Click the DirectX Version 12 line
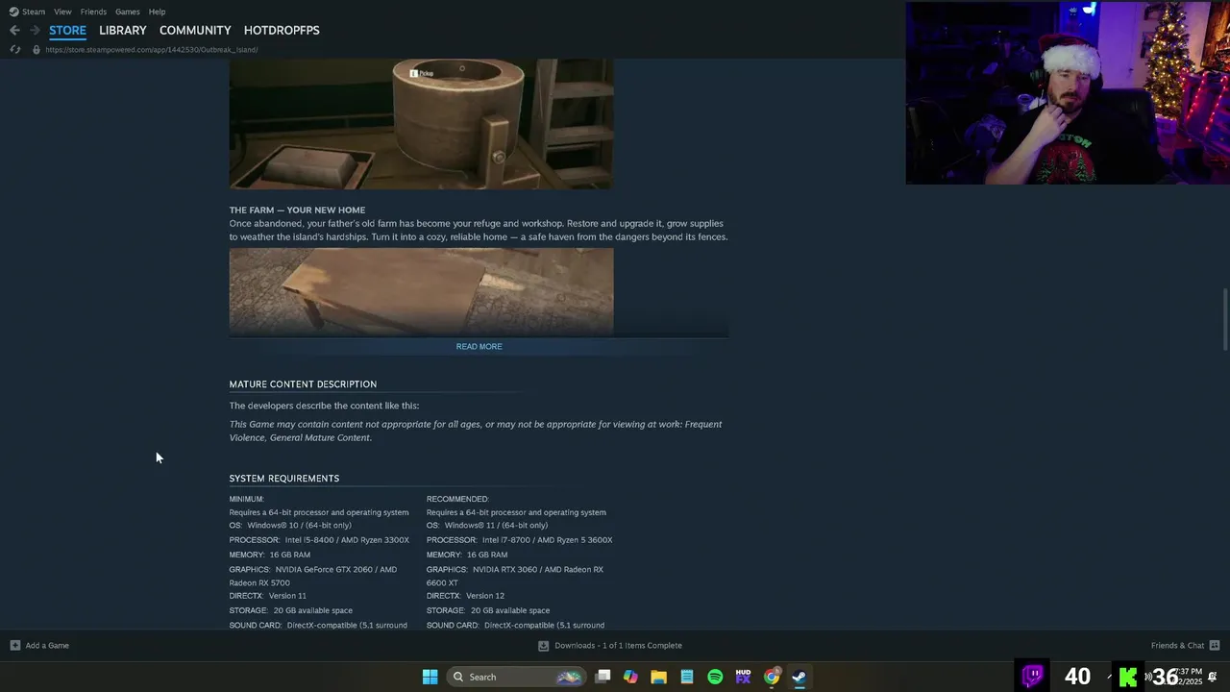1230x692 pixels. tap(465, 596)
